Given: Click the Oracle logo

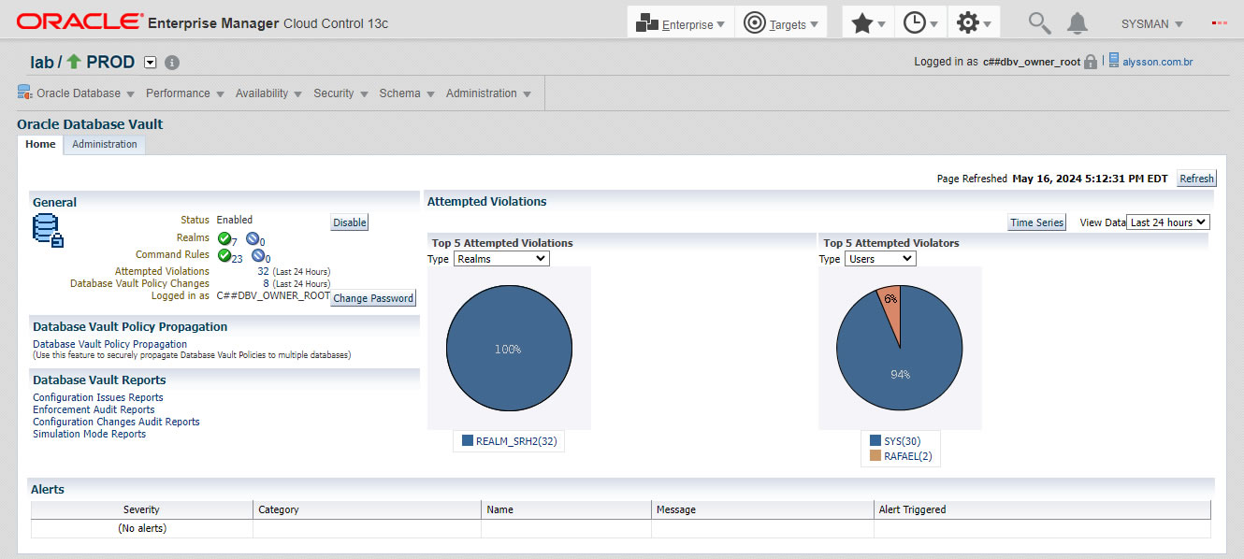Looking at the screenshot, I should click(80, 22).
